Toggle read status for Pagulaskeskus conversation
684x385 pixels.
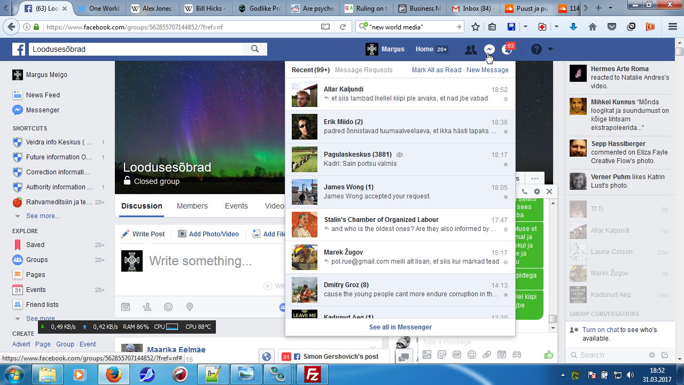point(506,165)
